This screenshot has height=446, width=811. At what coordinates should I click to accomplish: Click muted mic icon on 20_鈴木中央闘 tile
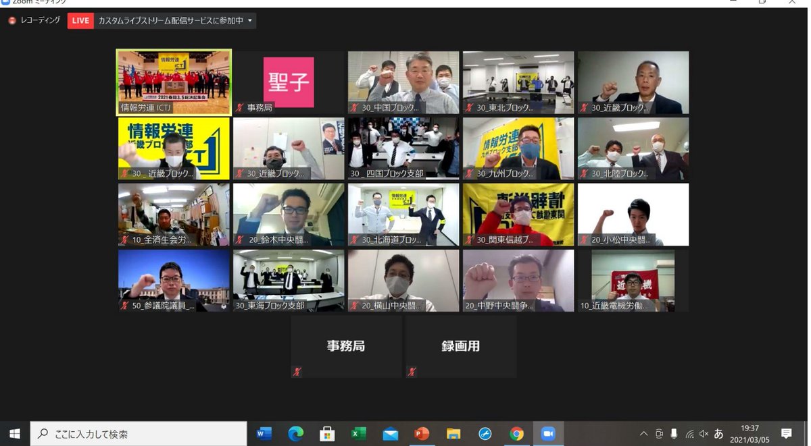pos(240,240)
